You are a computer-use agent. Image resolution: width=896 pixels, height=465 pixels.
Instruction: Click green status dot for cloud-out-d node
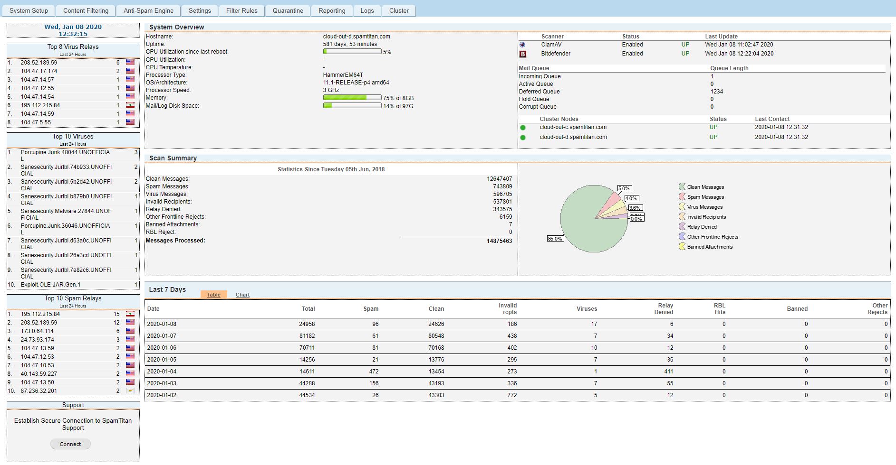click(x=523, y=138)
